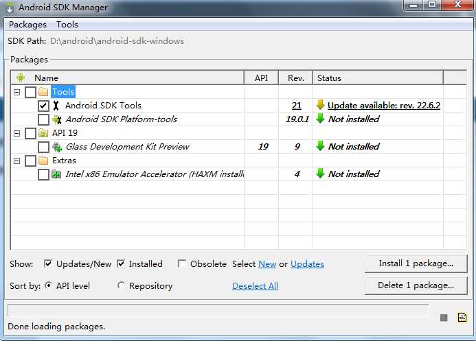Open the Tools menu
This screenshot has height=341, width=476.
67,25
